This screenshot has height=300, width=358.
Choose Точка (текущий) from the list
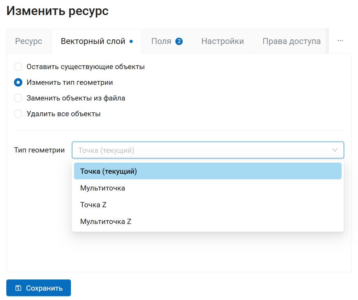coord(208,171)
